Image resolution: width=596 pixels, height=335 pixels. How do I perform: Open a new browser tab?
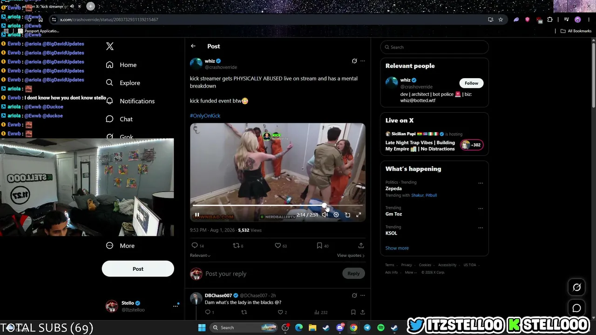click(90, 6)
